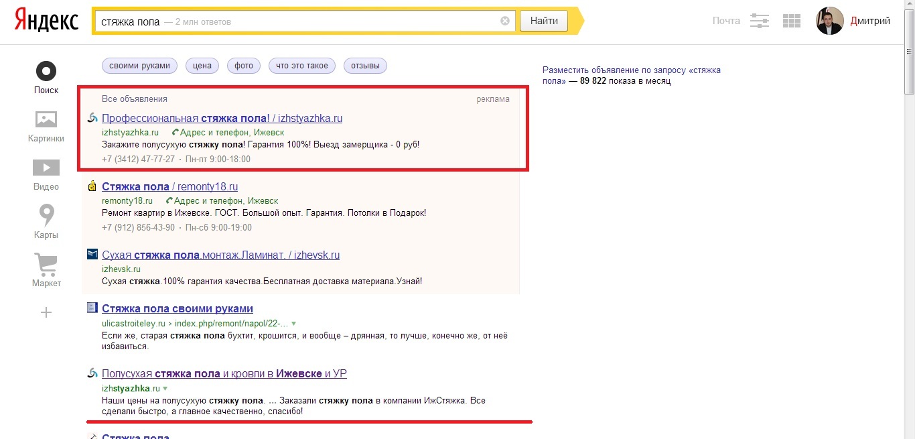Viewport: 915px width, 439px height.
Task: Expand dropdown arrow after ulicastroiteley.ru URL
Action: point(293,323)
